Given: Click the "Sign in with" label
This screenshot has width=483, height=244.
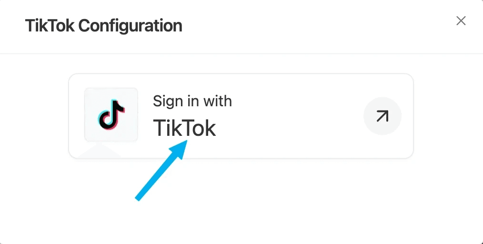Looking at the screenshot, I should coord(192,101).
